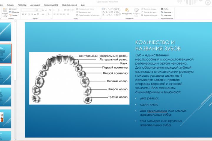212x141 pixels.
Task: Switch to the ВИД ribbon tab
Action: click(83, 5)
